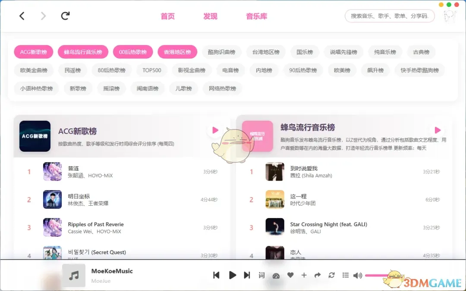Go back to the previous track
The width and height of the screenshot is (466, 291).
(x=216, y=275)
